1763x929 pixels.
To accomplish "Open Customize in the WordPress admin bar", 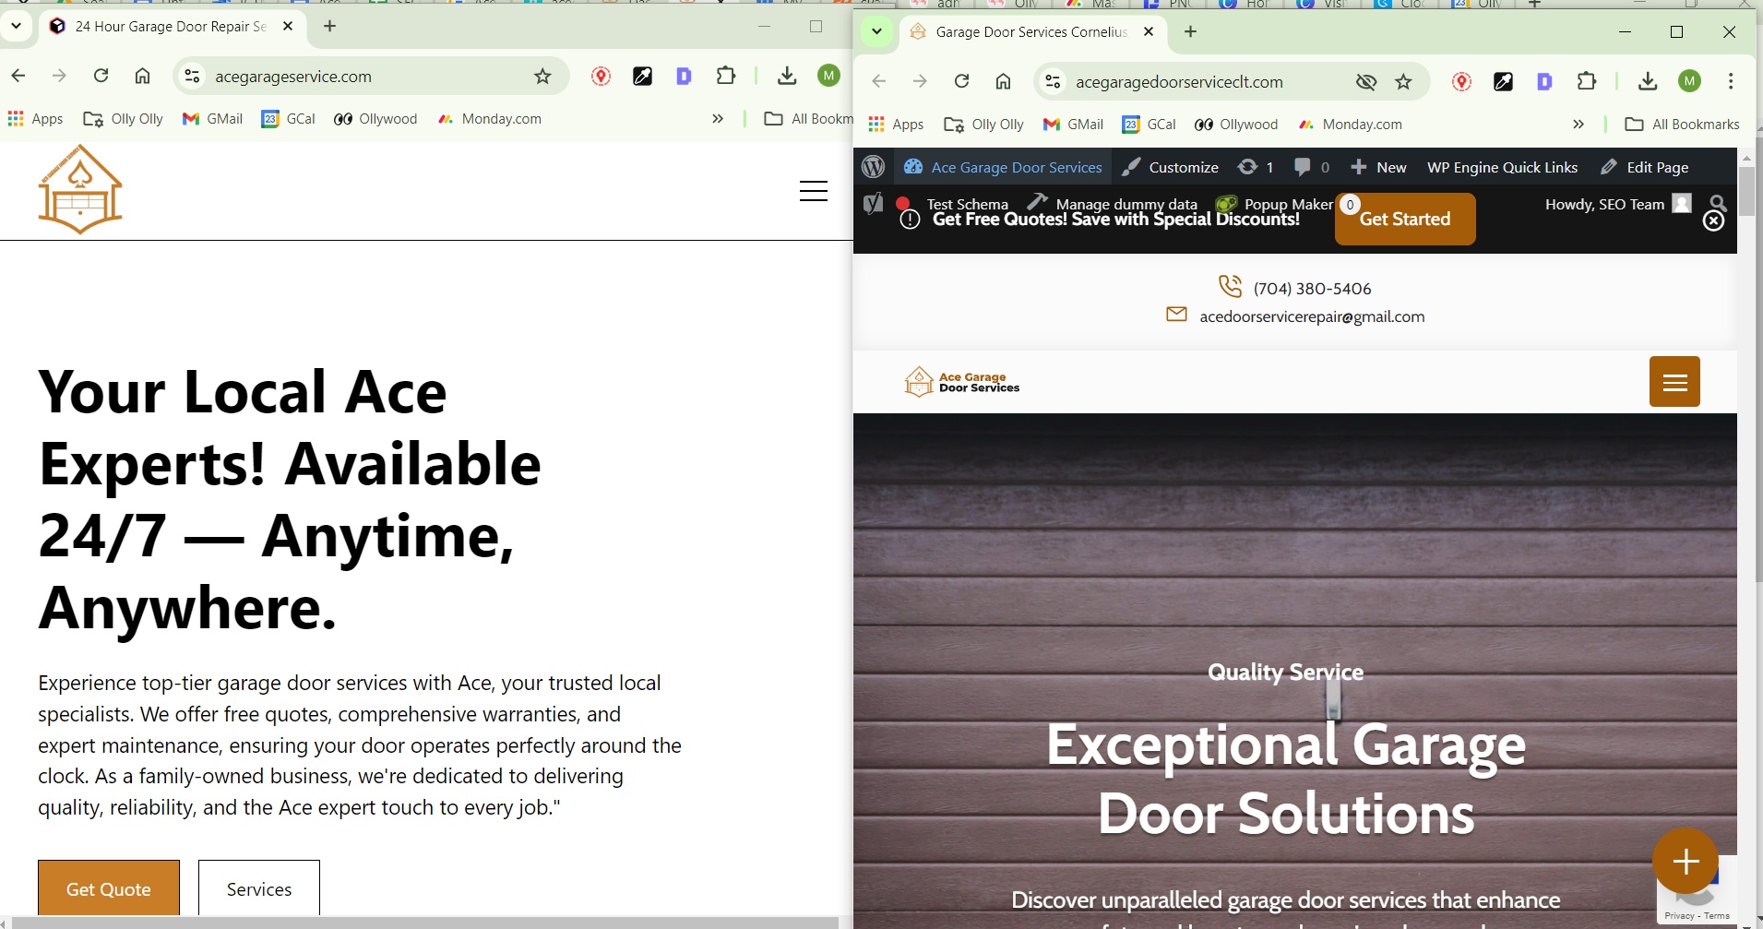I will [1172, 167].
